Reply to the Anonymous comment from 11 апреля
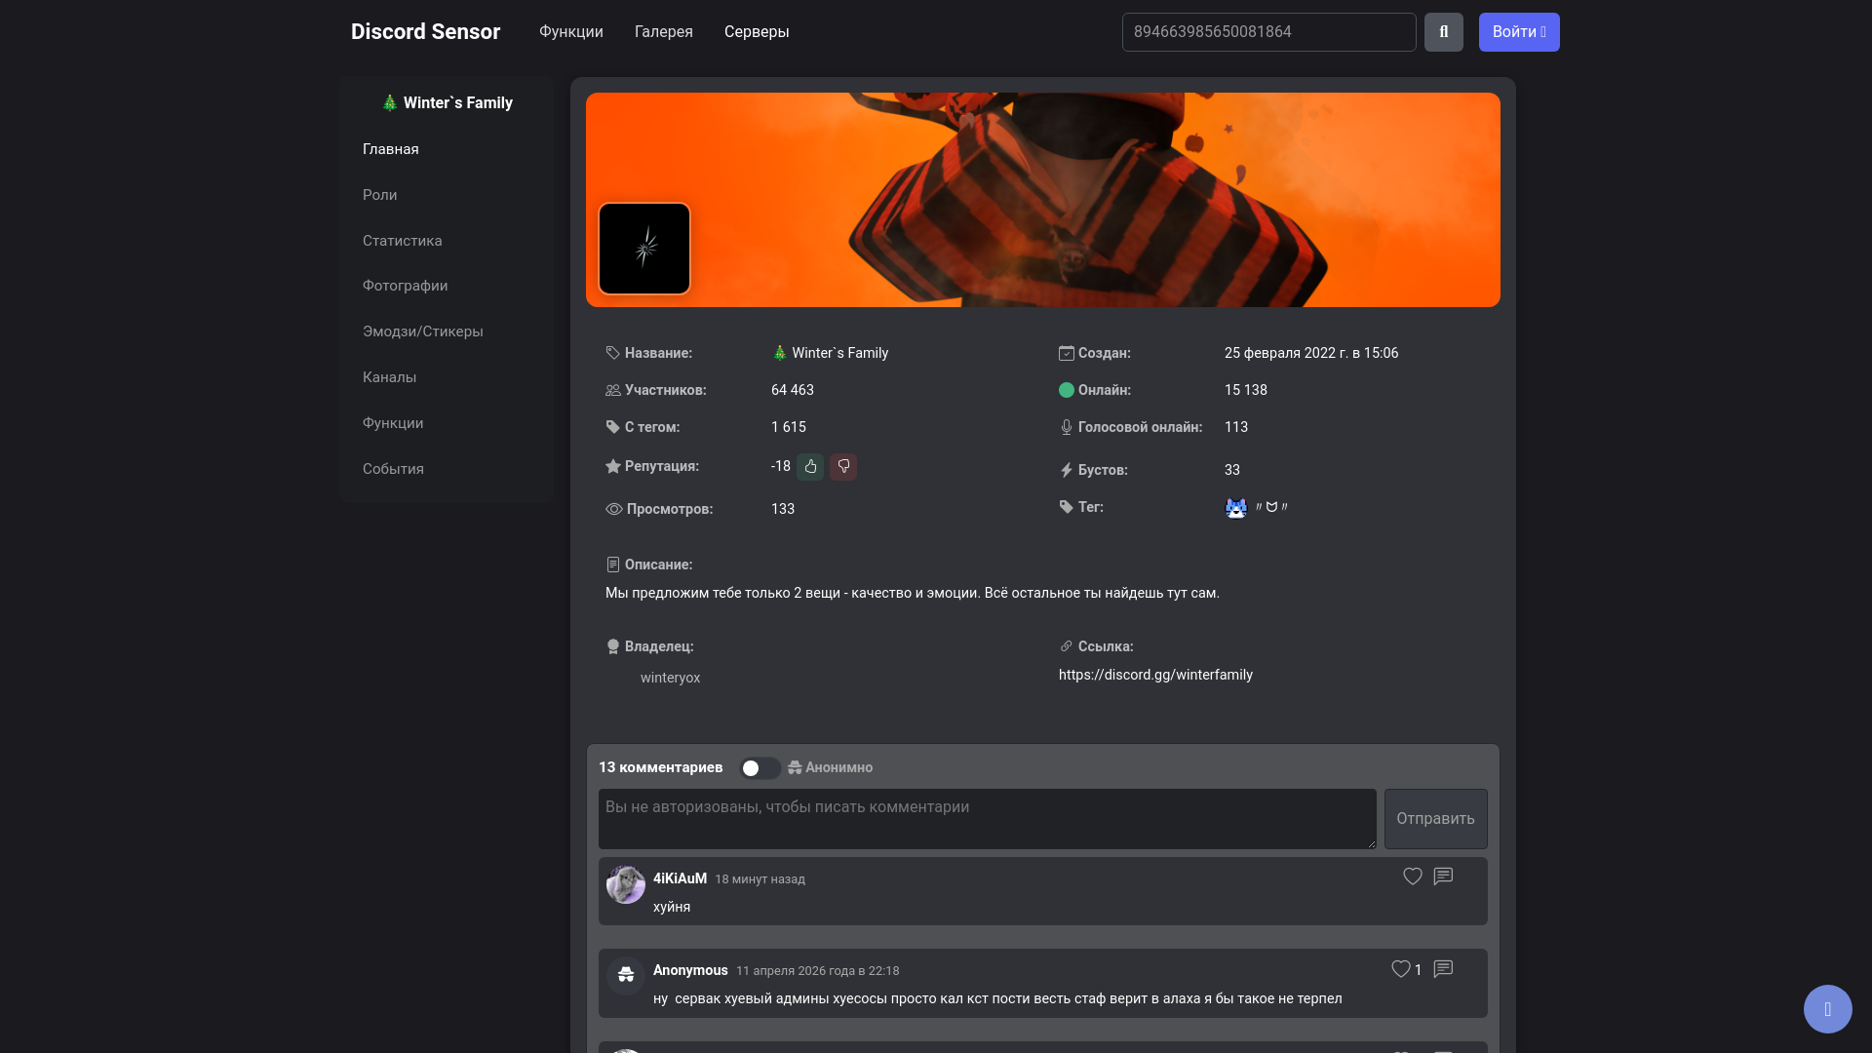 pyautogui.click(x=1443, y=969)
